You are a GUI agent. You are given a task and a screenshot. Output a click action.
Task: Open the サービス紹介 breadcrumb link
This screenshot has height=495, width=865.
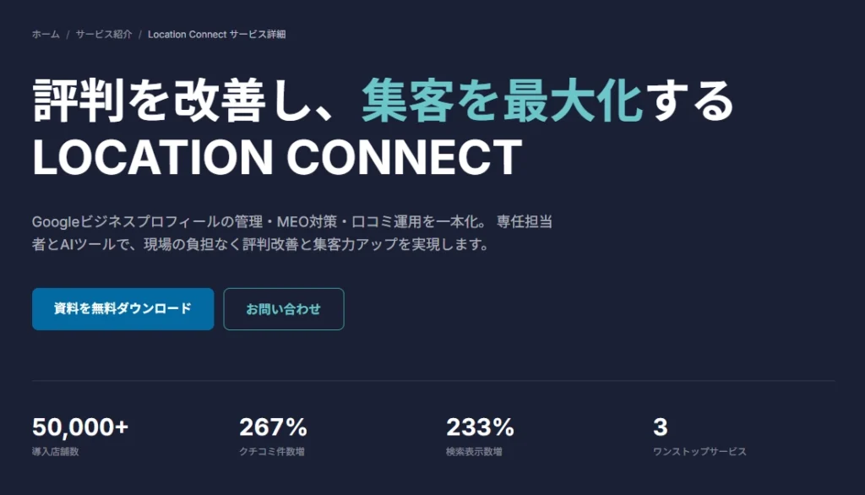(104, 35)
